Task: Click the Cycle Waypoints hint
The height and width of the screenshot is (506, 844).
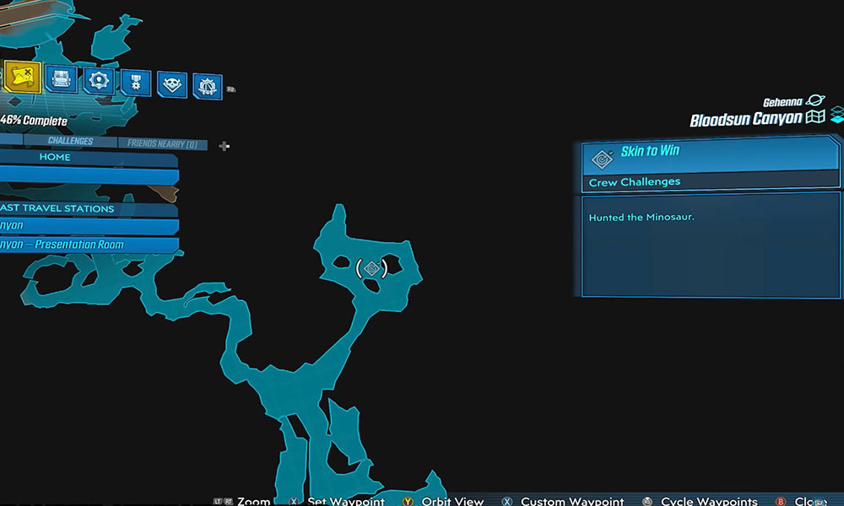Action: point(709,501)
